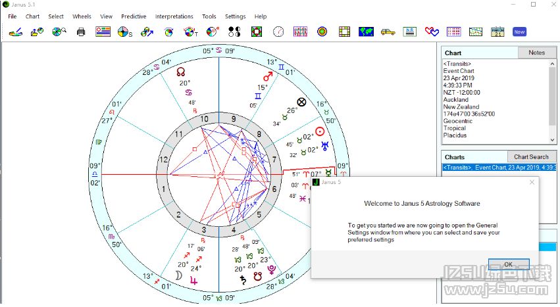Click the wheel with blue return arc icon

pos(168,32)
